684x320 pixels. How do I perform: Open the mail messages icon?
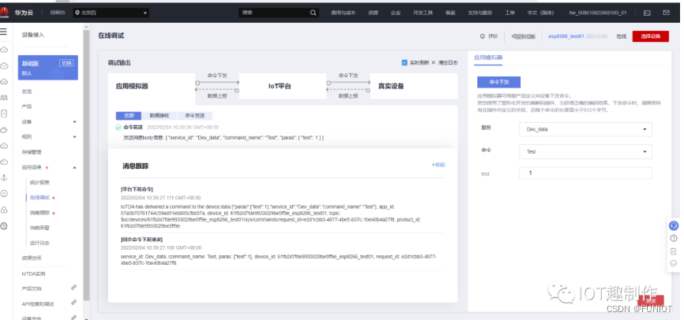coord(666,13)
